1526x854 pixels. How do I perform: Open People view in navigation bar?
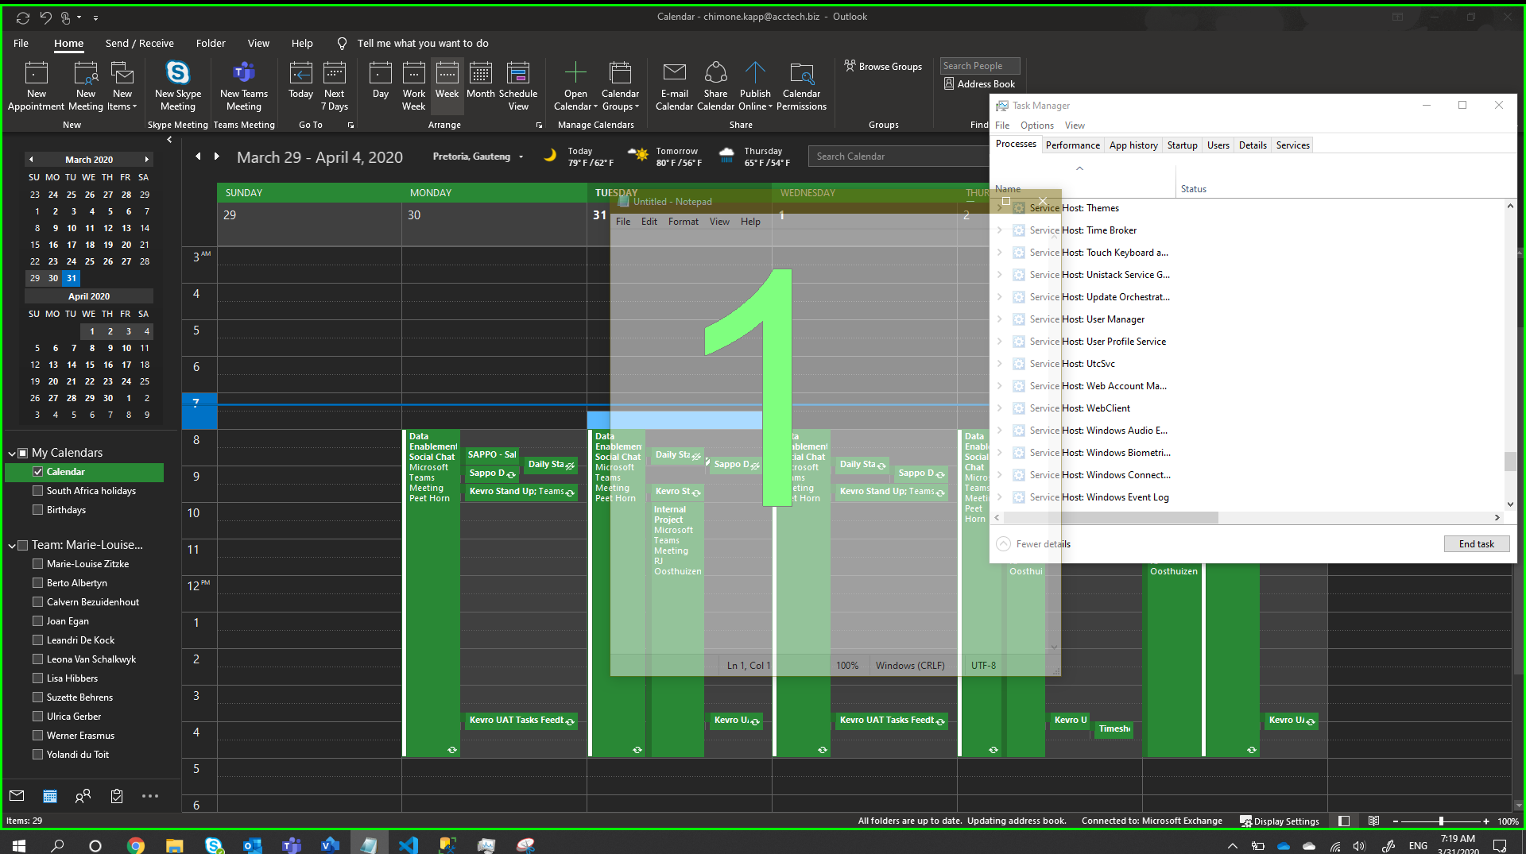(x=83, y=796)
